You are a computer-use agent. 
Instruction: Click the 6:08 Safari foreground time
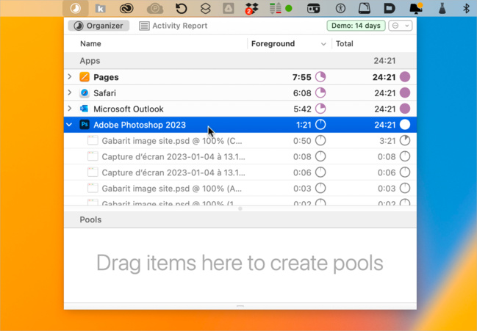[x=302, y=93]
